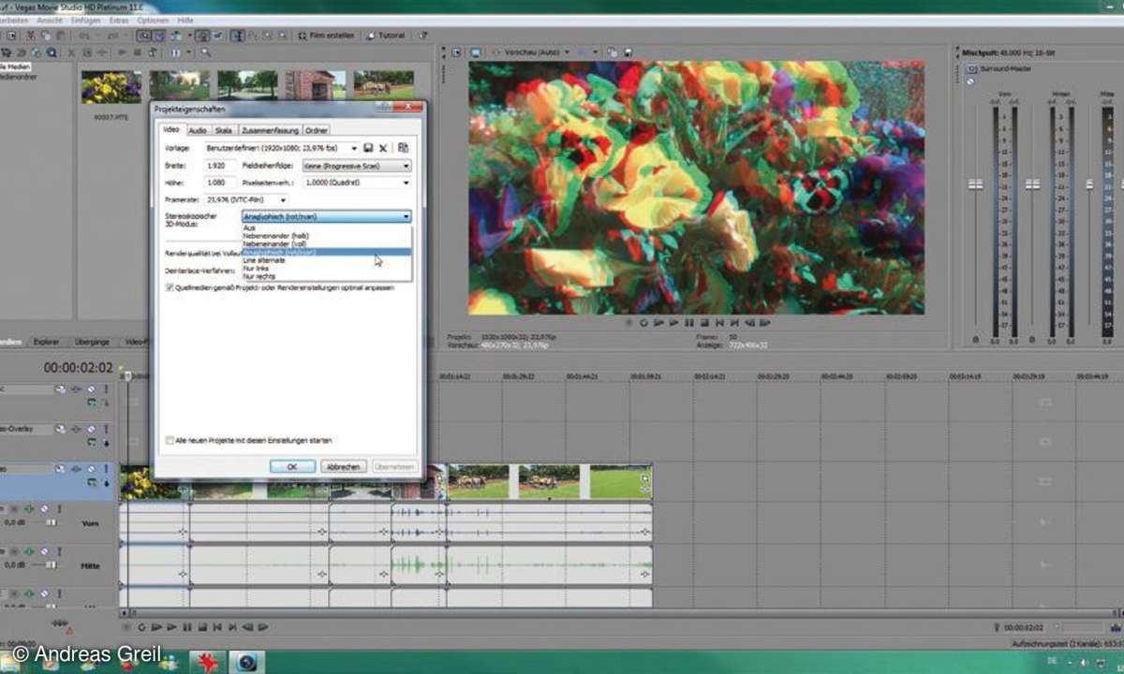
Task: Open the Hilfe menu
Action: (186, 20)
